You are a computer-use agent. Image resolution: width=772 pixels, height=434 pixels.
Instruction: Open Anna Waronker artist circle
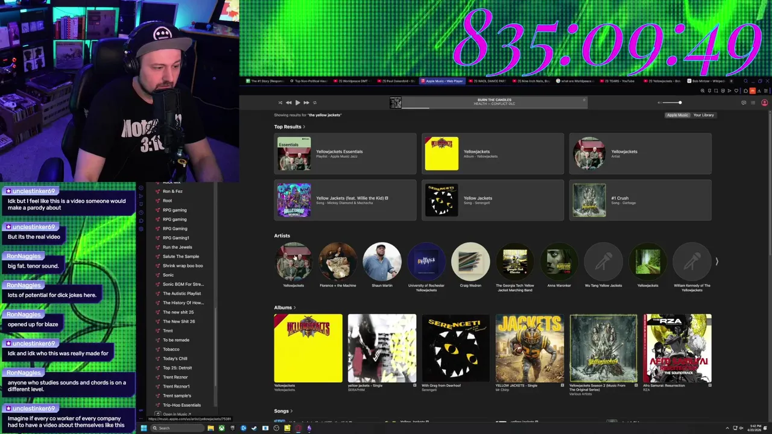click(x=559, y=262)
